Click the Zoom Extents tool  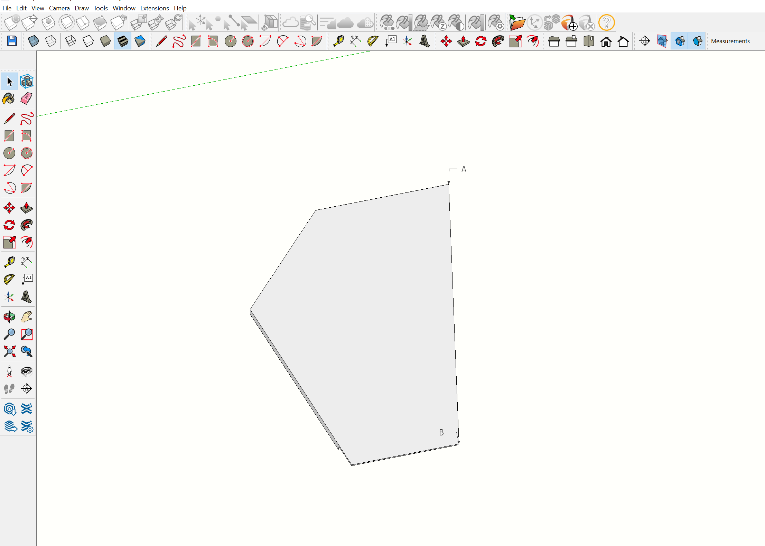[9, 351]
